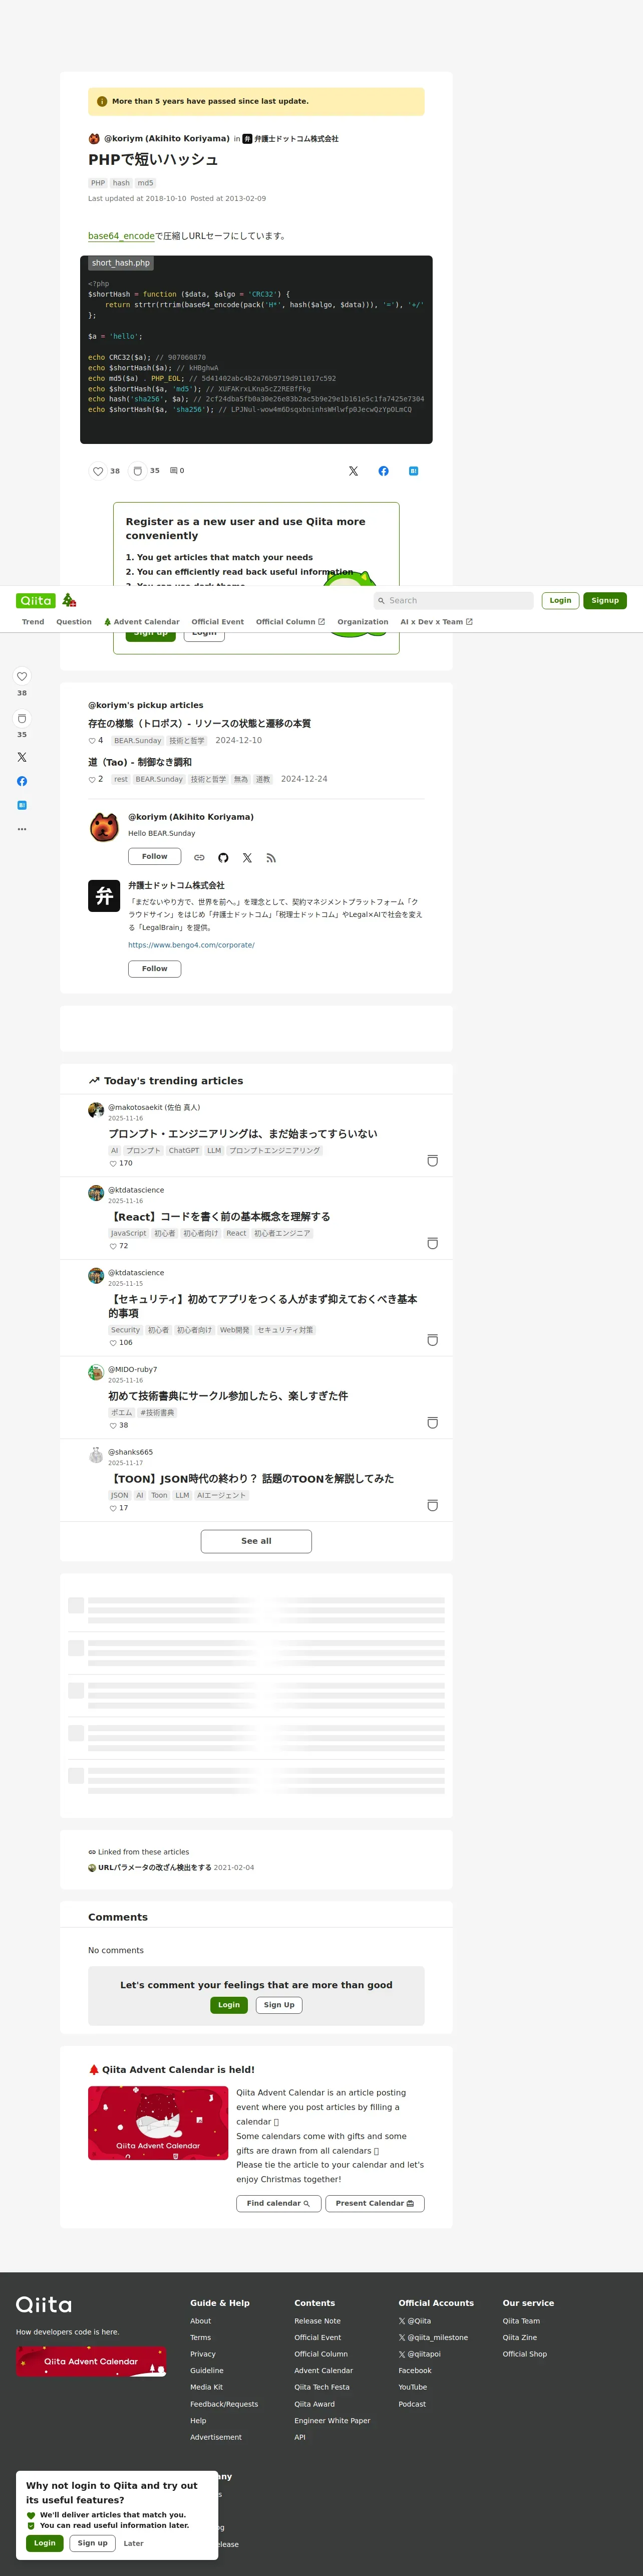643x2576 pixels.
Task: Select the md5 tag under the article title
Action: pos(146,183)
